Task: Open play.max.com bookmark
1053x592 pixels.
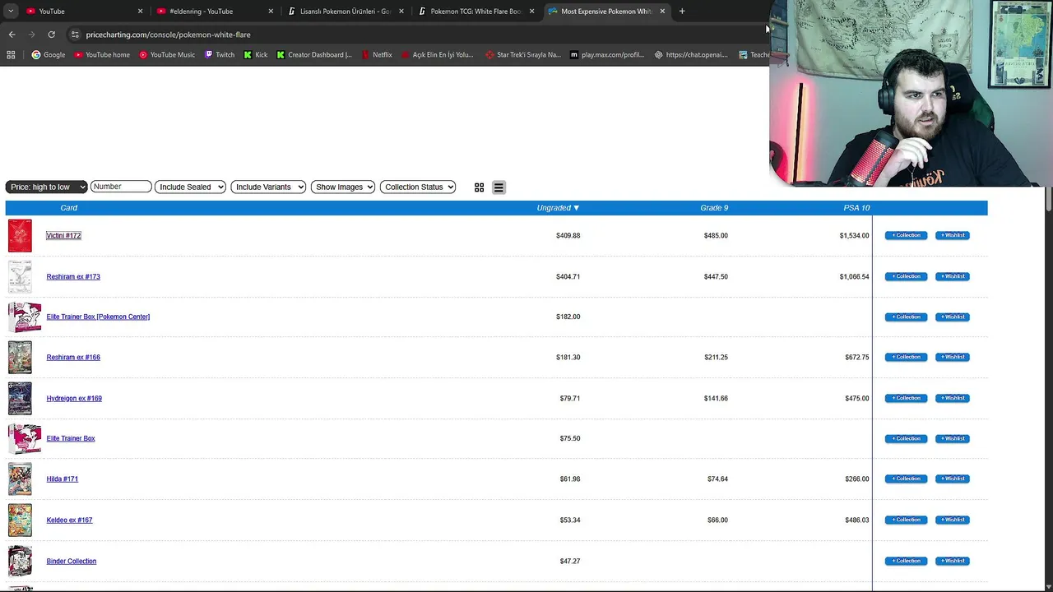Action: [607, 55]
